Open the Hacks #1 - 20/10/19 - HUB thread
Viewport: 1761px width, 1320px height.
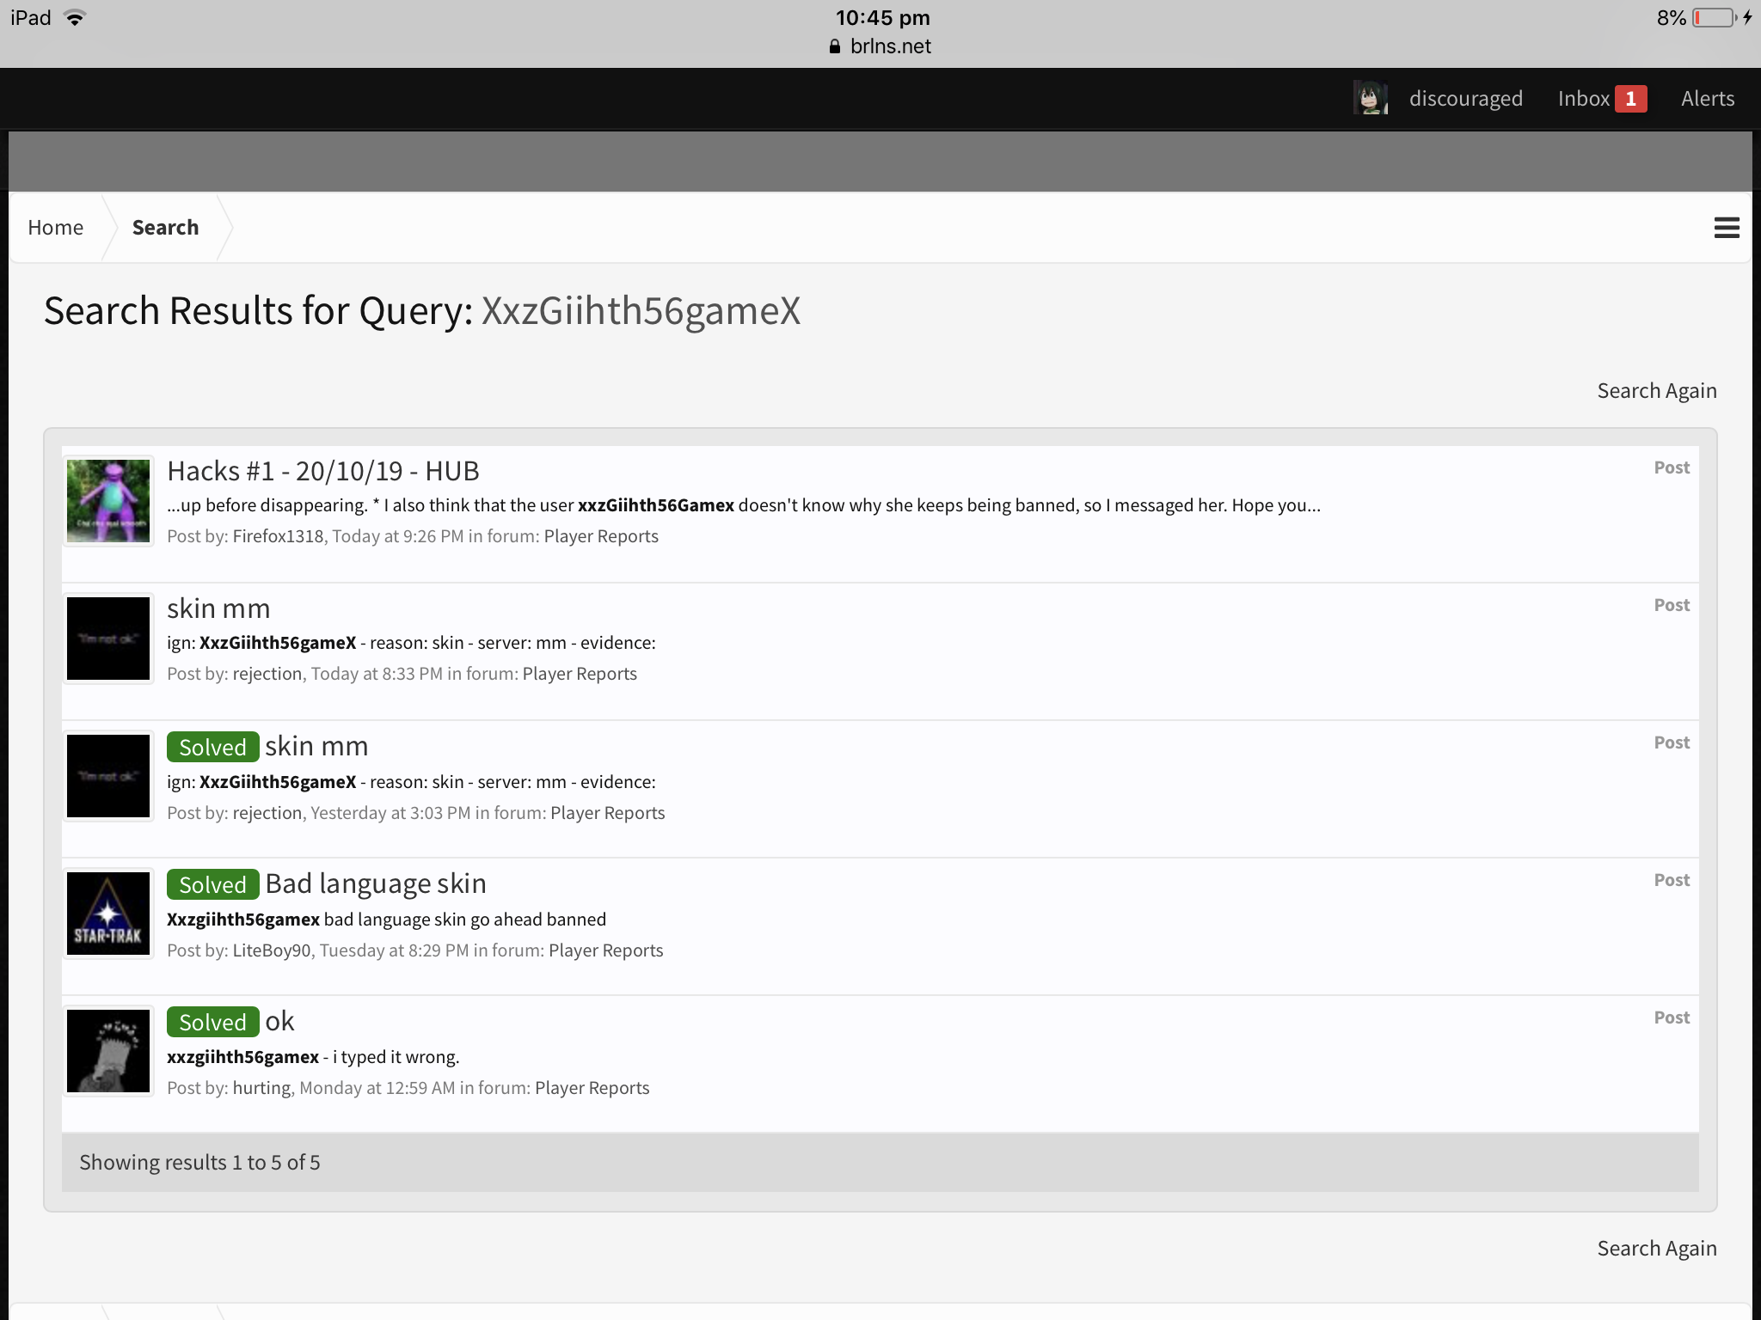pyautogui.click(x=323, y=471)
